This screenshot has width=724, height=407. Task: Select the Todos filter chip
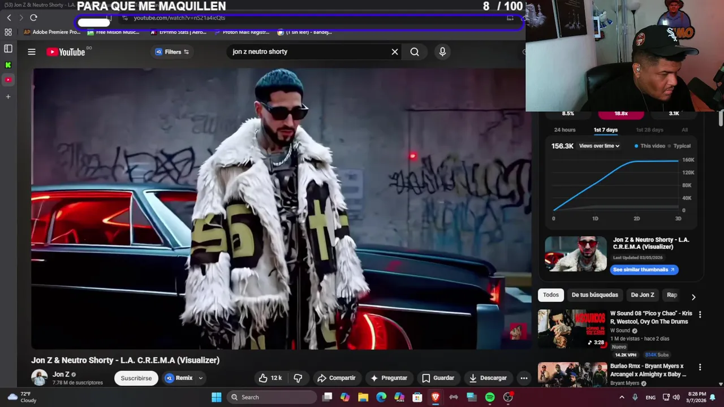[x=551, y=295]
